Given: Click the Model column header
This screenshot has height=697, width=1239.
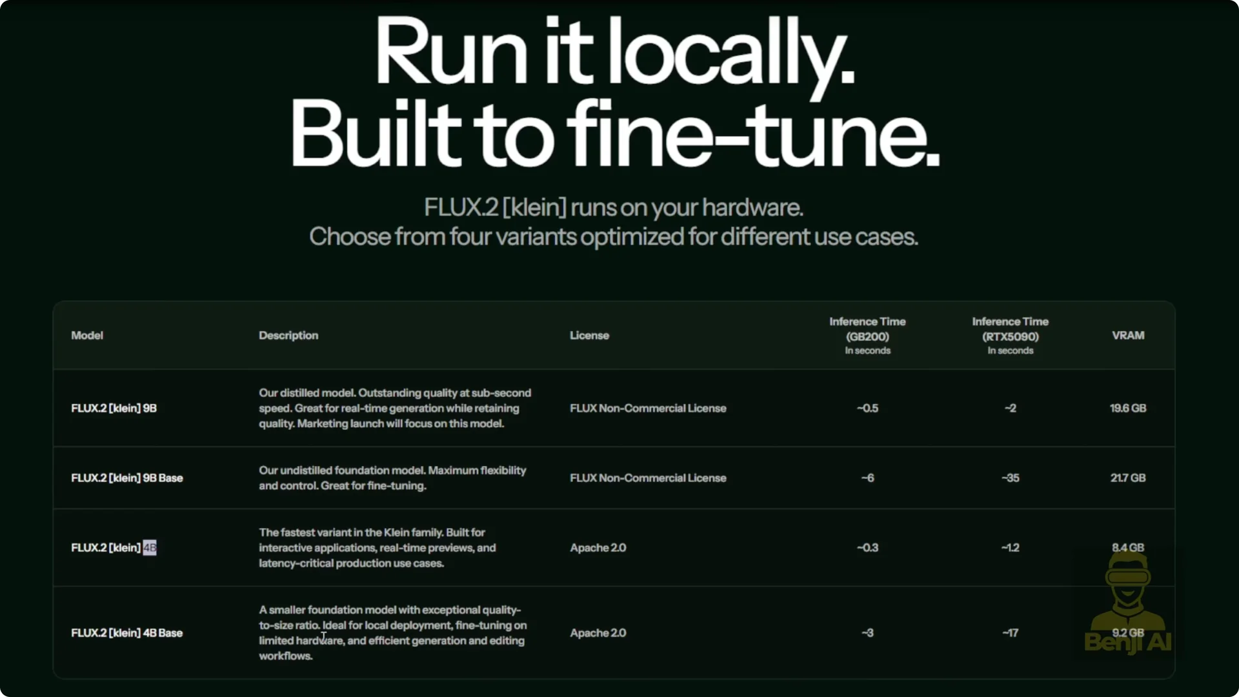Looking at the screenshot, I should pyautogui.click(x=87, y=336).
